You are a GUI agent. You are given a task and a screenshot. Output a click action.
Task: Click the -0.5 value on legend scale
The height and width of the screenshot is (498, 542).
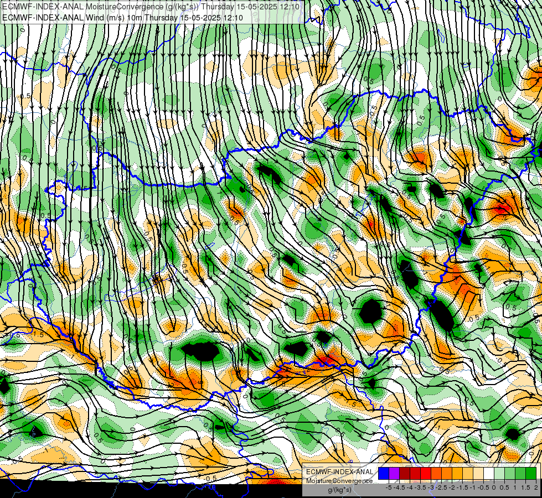(x=483, y=487)
